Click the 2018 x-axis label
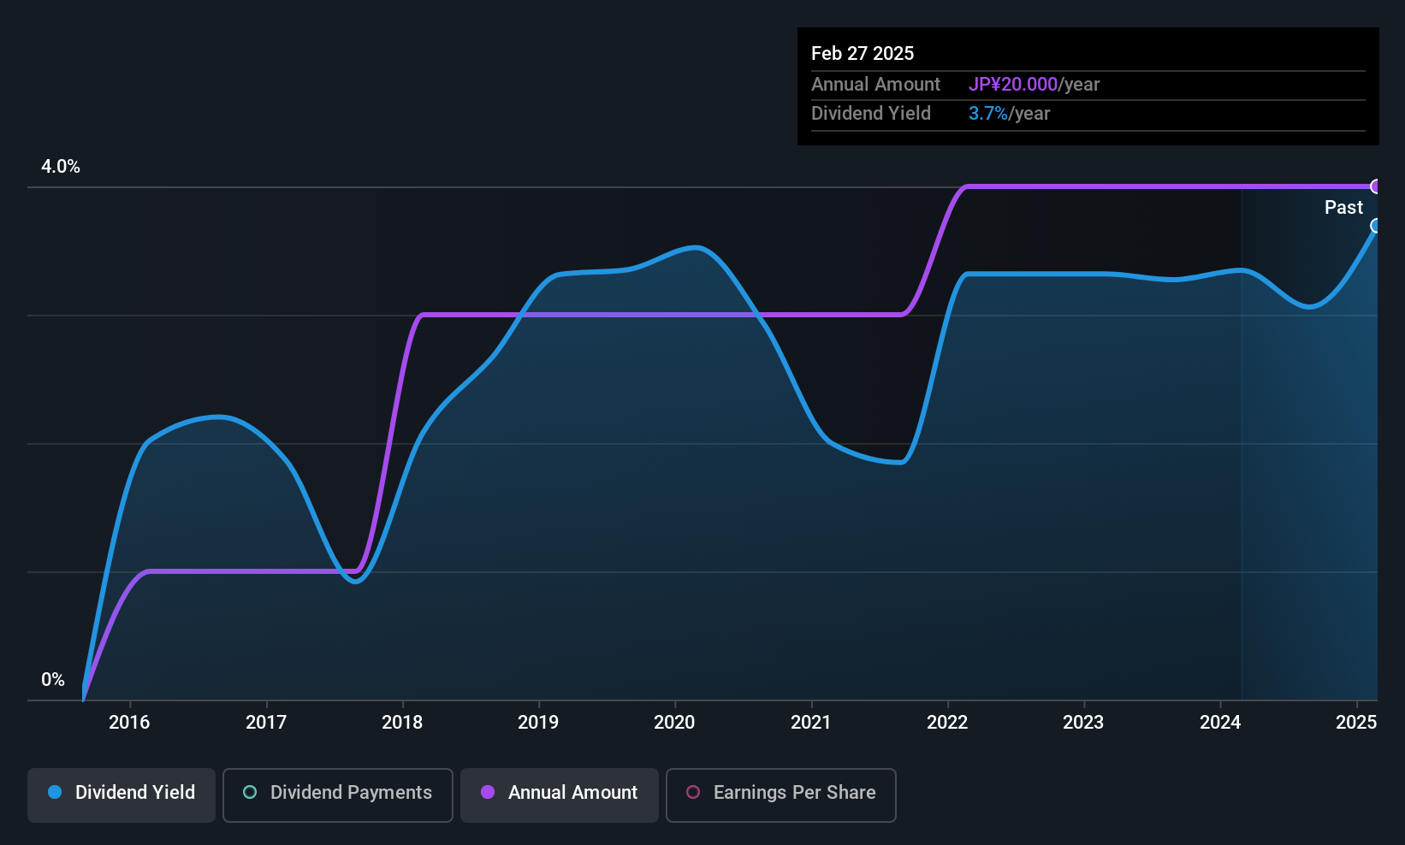Viewport: 1405px width, 845px height. [x=402, y=722]
